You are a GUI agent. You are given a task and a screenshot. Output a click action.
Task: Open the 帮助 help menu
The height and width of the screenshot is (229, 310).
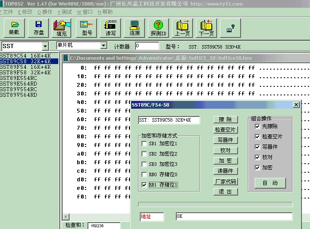pyautogui.click(x=105, y=12)
